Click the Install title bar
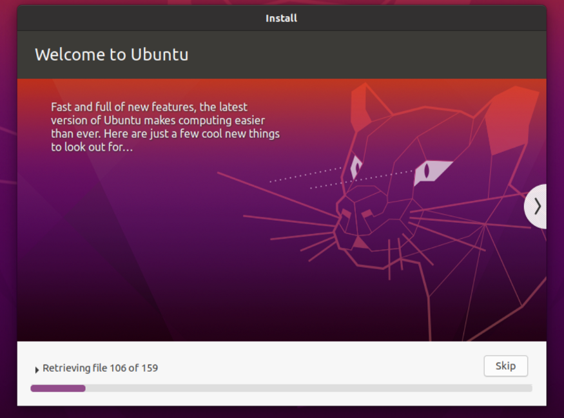 tap(282, 18)
